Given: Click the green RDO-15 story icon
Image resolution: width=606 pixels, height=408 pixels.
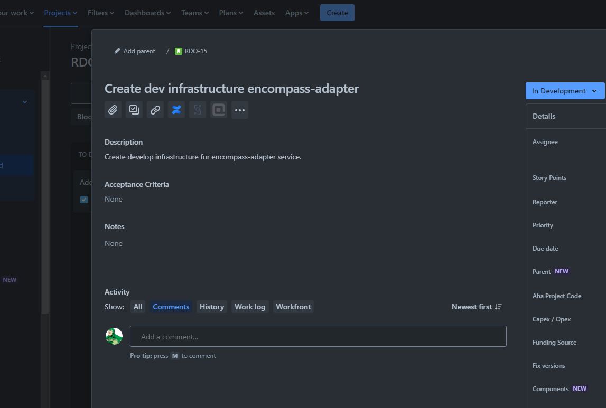Looking at the screenshot, I should (x=179, y=51).
